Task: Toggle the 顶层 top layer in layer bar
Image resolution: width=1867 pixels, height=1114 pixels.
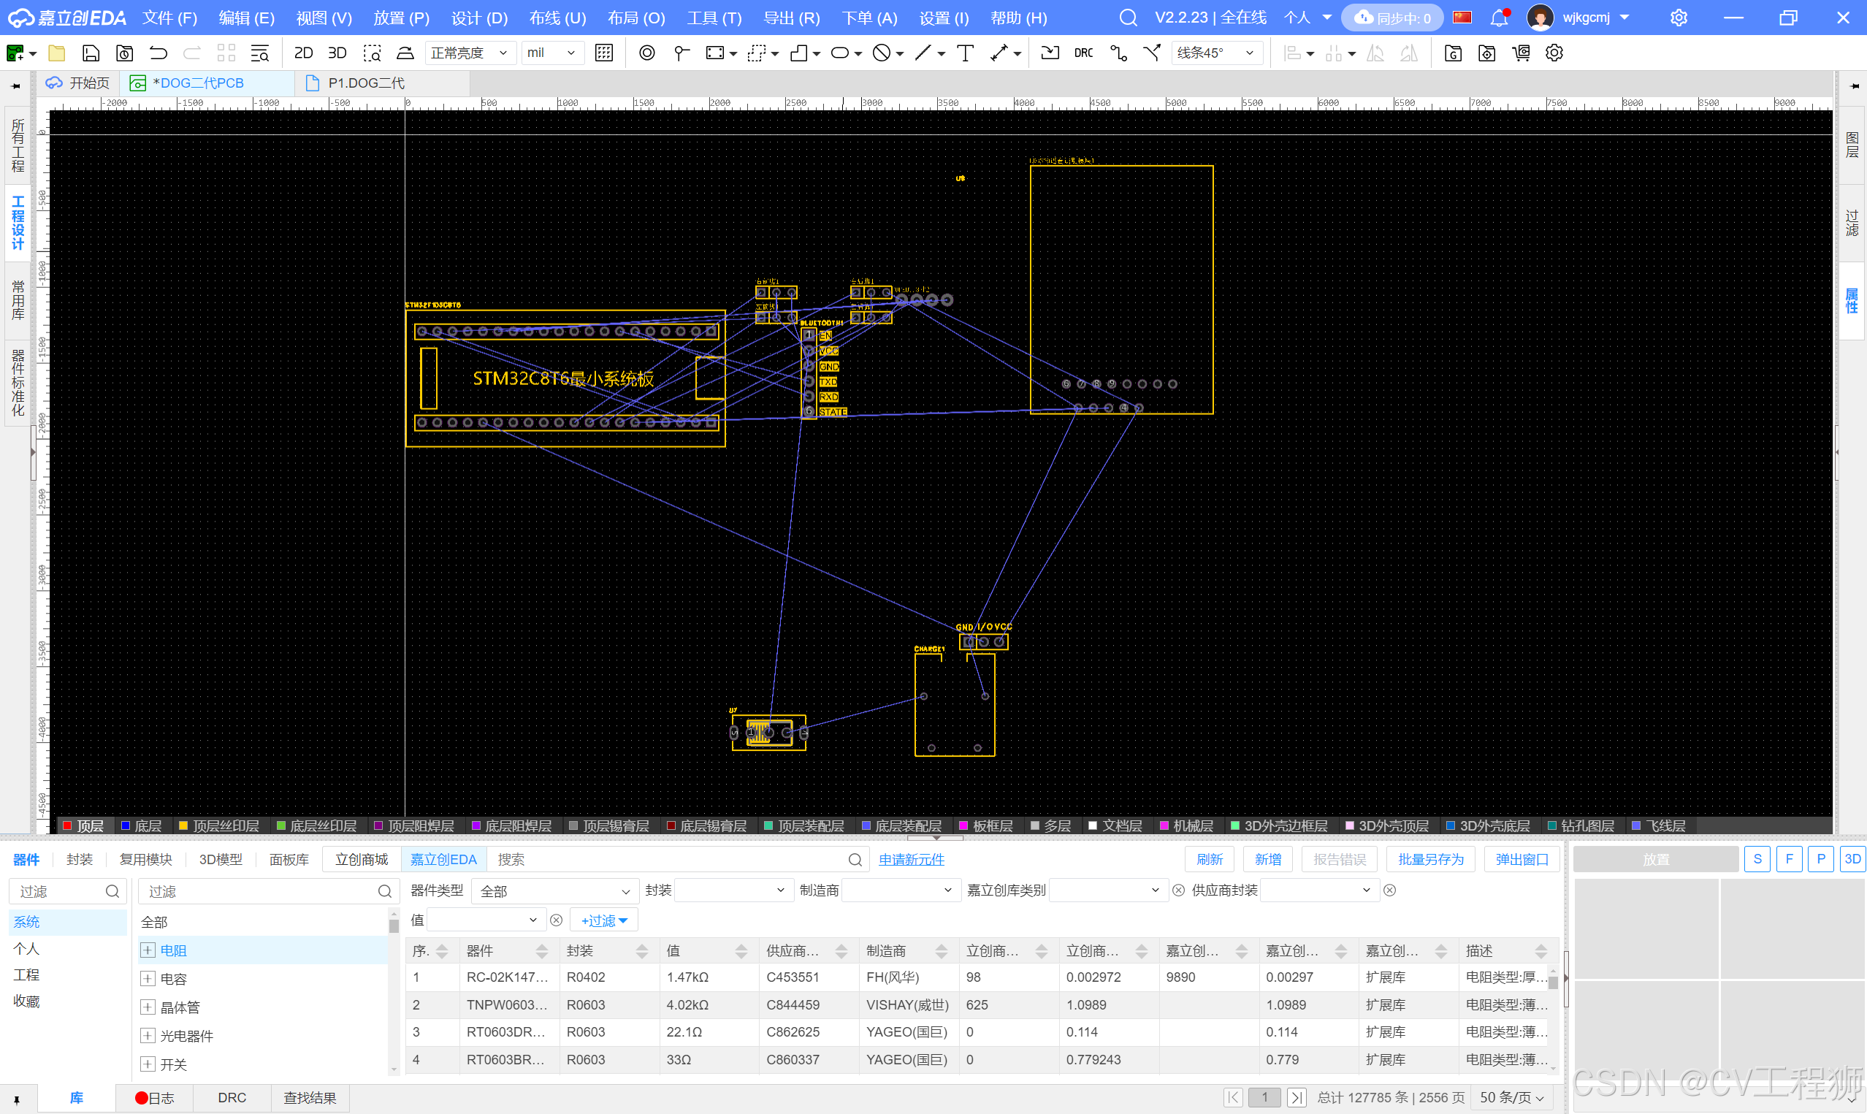Action: point(83,825)
